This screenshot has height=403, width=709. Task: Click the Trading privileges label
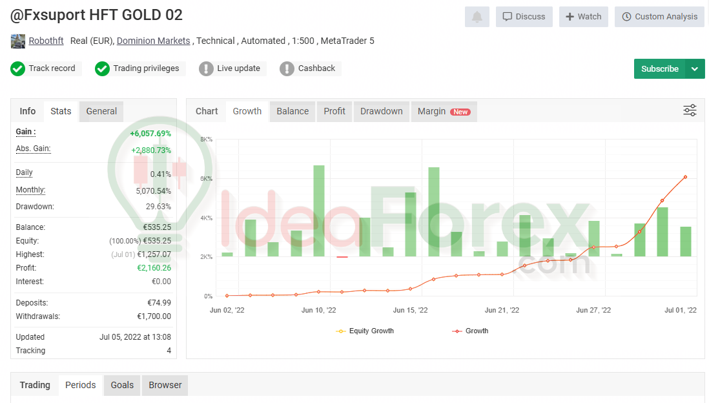[146, 68]
